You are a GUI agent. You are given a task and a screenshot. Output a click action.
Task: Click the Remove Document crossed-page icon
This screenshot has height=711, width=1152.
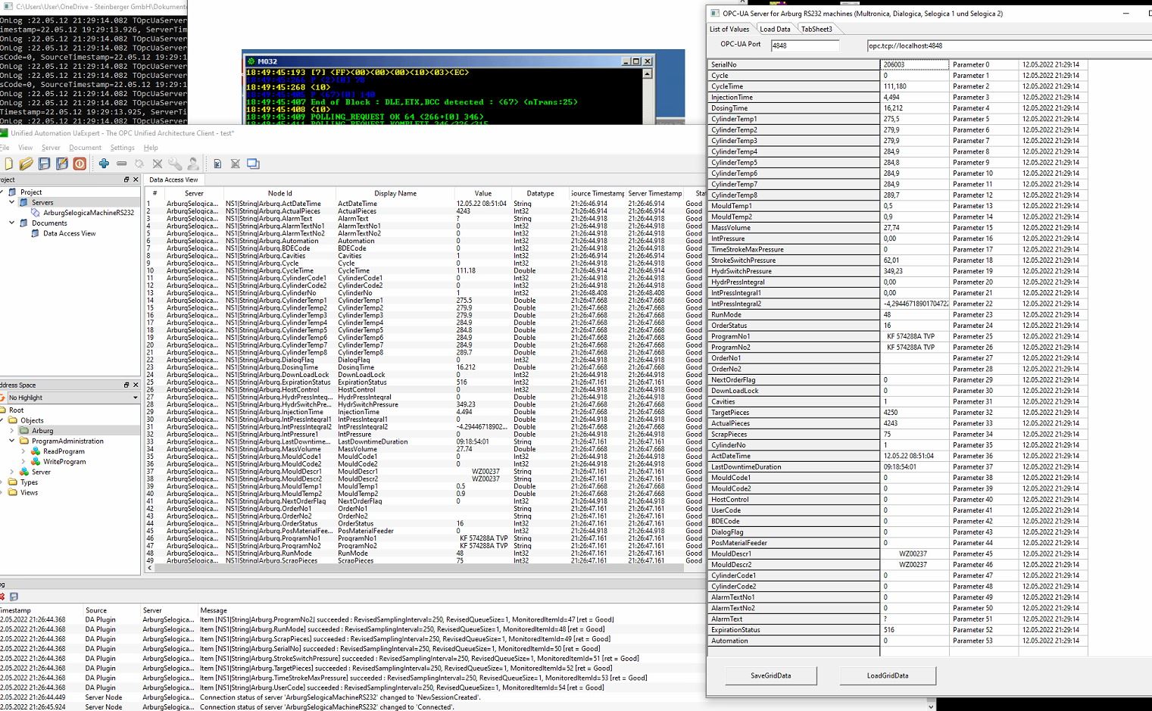235,164
